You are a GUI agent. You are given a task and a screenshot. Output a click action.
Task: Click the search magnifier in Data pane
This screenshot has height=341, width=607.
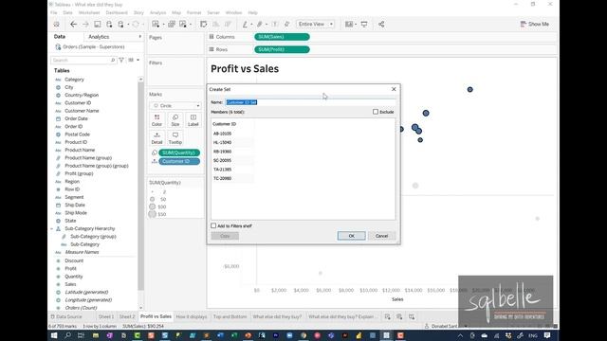tap(113, 60)
